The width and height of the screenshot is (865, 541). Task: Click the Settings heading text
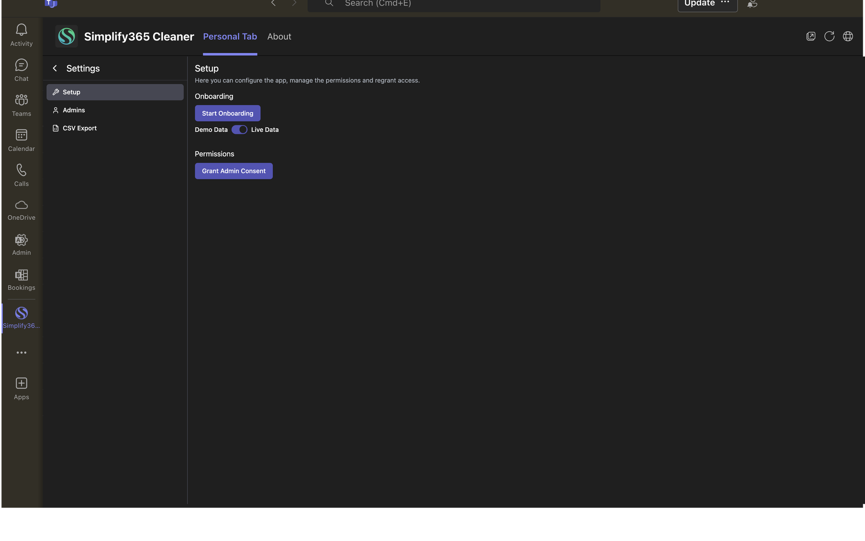83,68
